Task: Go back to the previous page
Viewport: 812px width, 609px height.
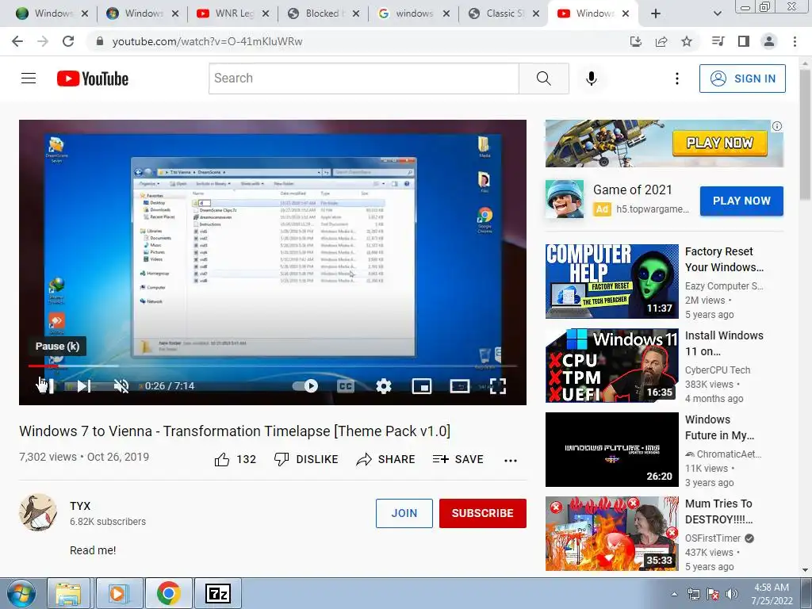Action: (x=17, y=41)
